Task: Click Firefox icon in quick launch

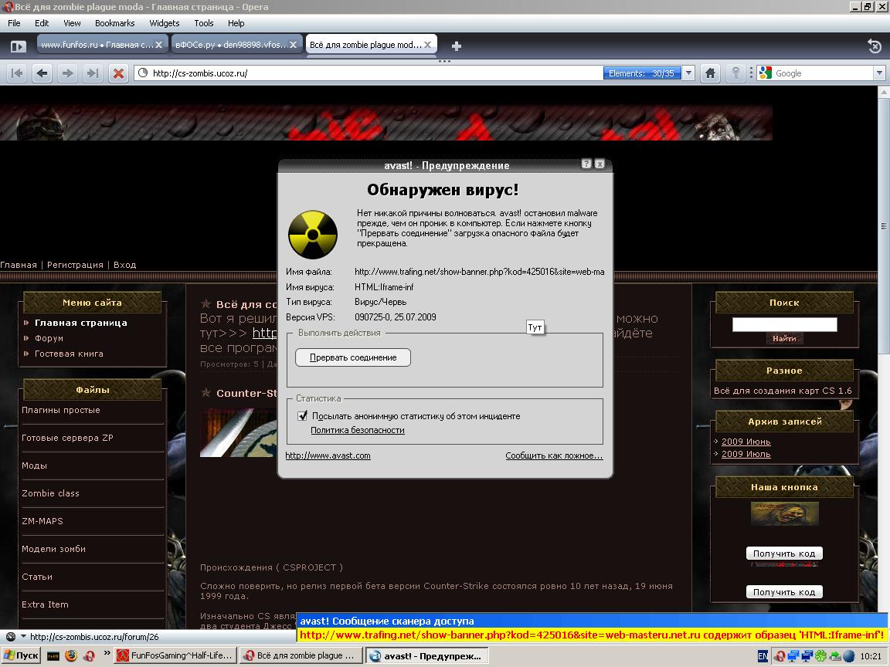Action: [x=71, y=655]
